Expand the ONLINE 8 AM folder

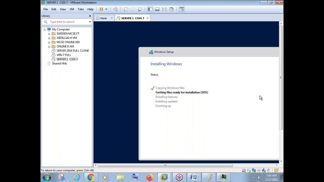49,47
